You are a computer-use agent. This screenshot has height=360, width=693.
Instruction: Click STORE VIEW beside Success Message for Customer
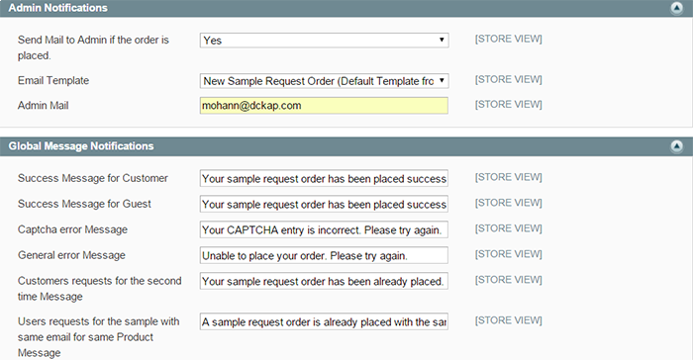tap(508, 177)
